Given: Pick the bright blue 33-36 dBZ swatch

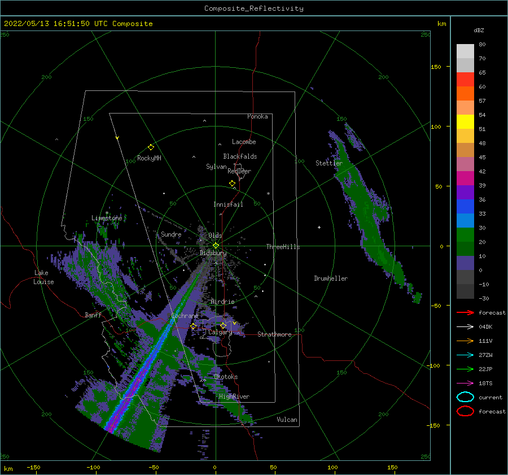Looking at the screenshot, I should (465, 207).
